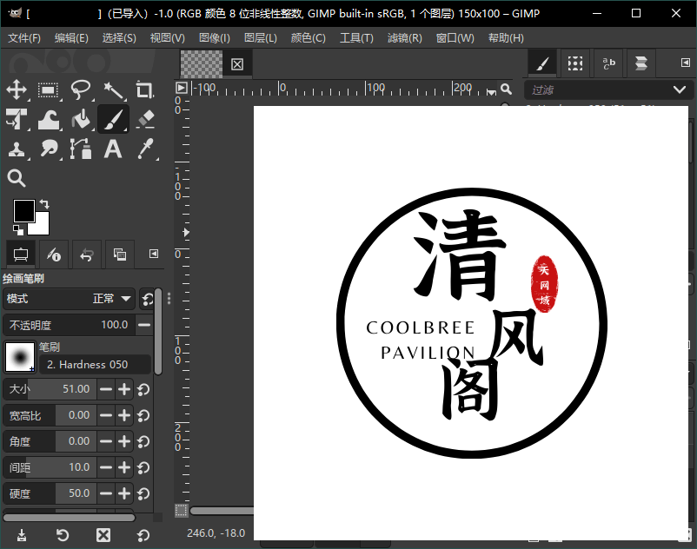The image size is (697, 549).
Task: Open the 图层(L) menu
Action: coord(261,38)
